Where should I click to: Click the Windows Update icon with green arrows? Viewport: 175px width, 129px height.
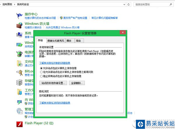[x=19, y=45]
